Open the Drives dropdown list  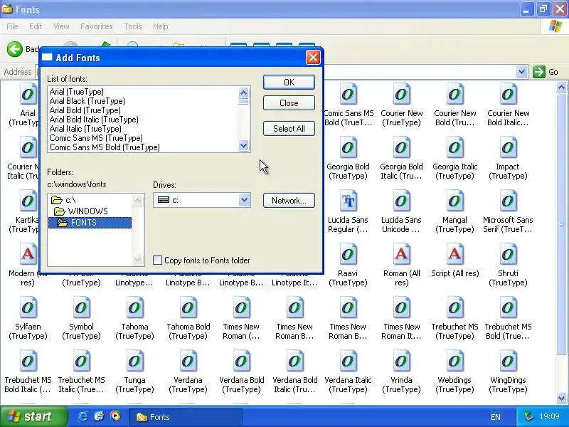(x=244, y=200)
